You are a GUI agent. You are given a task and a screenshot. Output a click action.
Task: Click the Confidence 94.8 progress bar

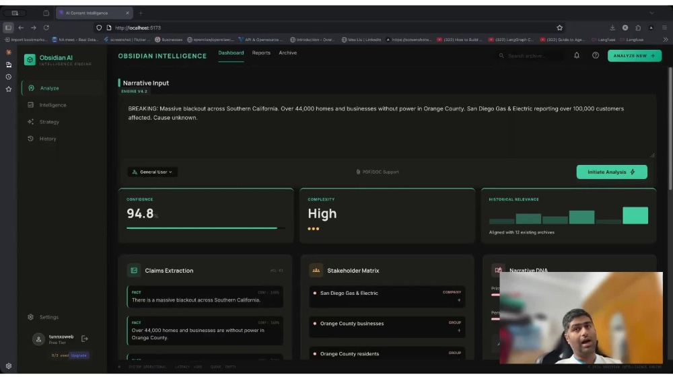205,228
